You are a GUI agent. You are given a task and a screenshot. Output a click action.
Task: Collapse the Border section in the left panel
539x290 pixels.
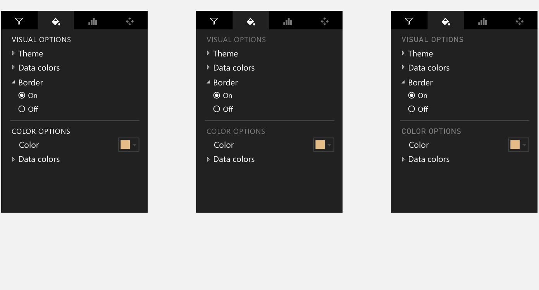(13, 82)
